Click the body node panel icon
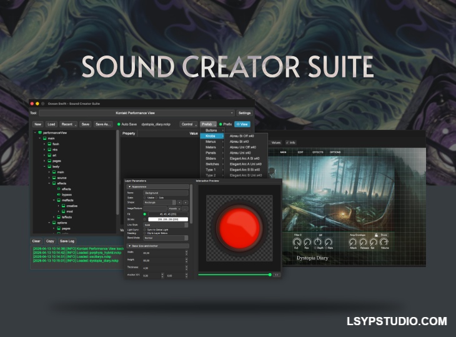 tap(49, 167)
